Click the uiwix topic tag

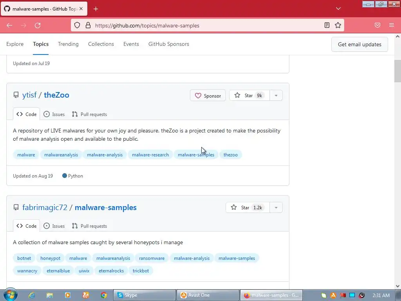point(84,270)
